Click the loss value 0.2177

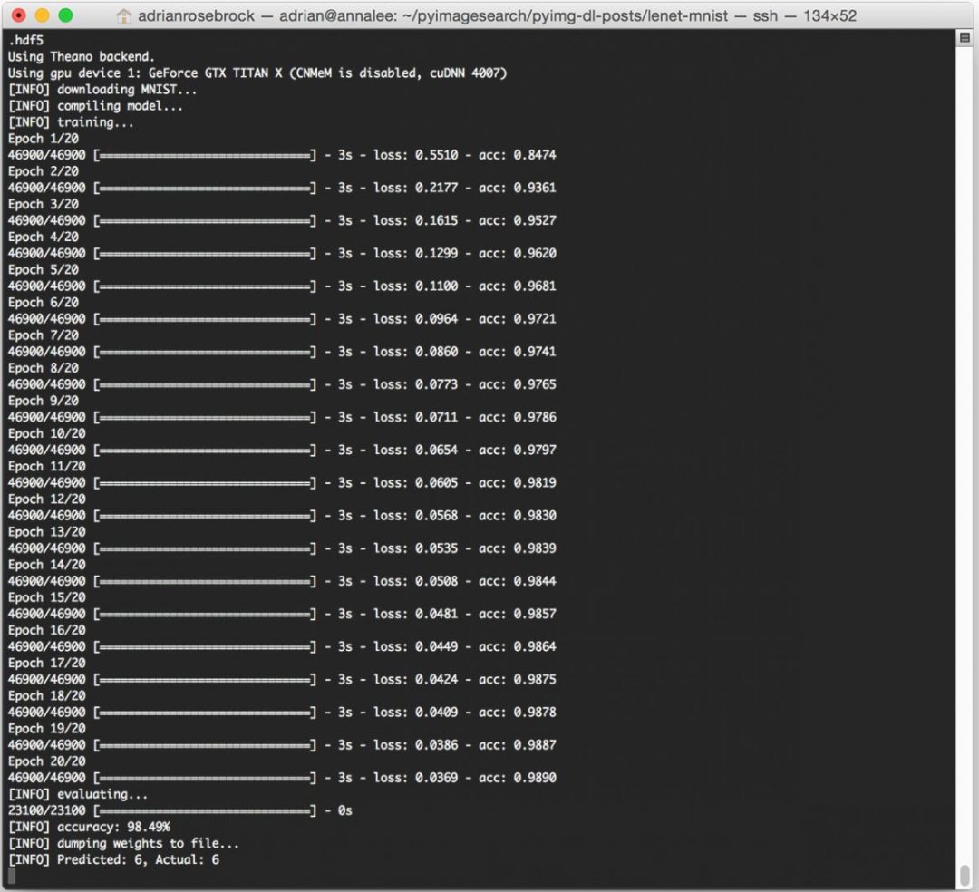(x=436, y=188)
